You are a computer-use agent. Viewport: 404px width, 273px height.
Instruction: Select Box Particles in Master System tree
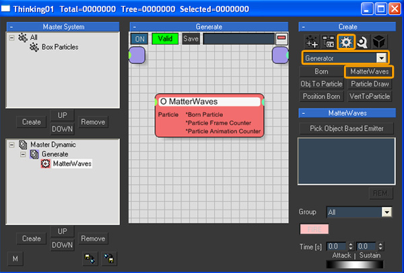click(60, 47)
